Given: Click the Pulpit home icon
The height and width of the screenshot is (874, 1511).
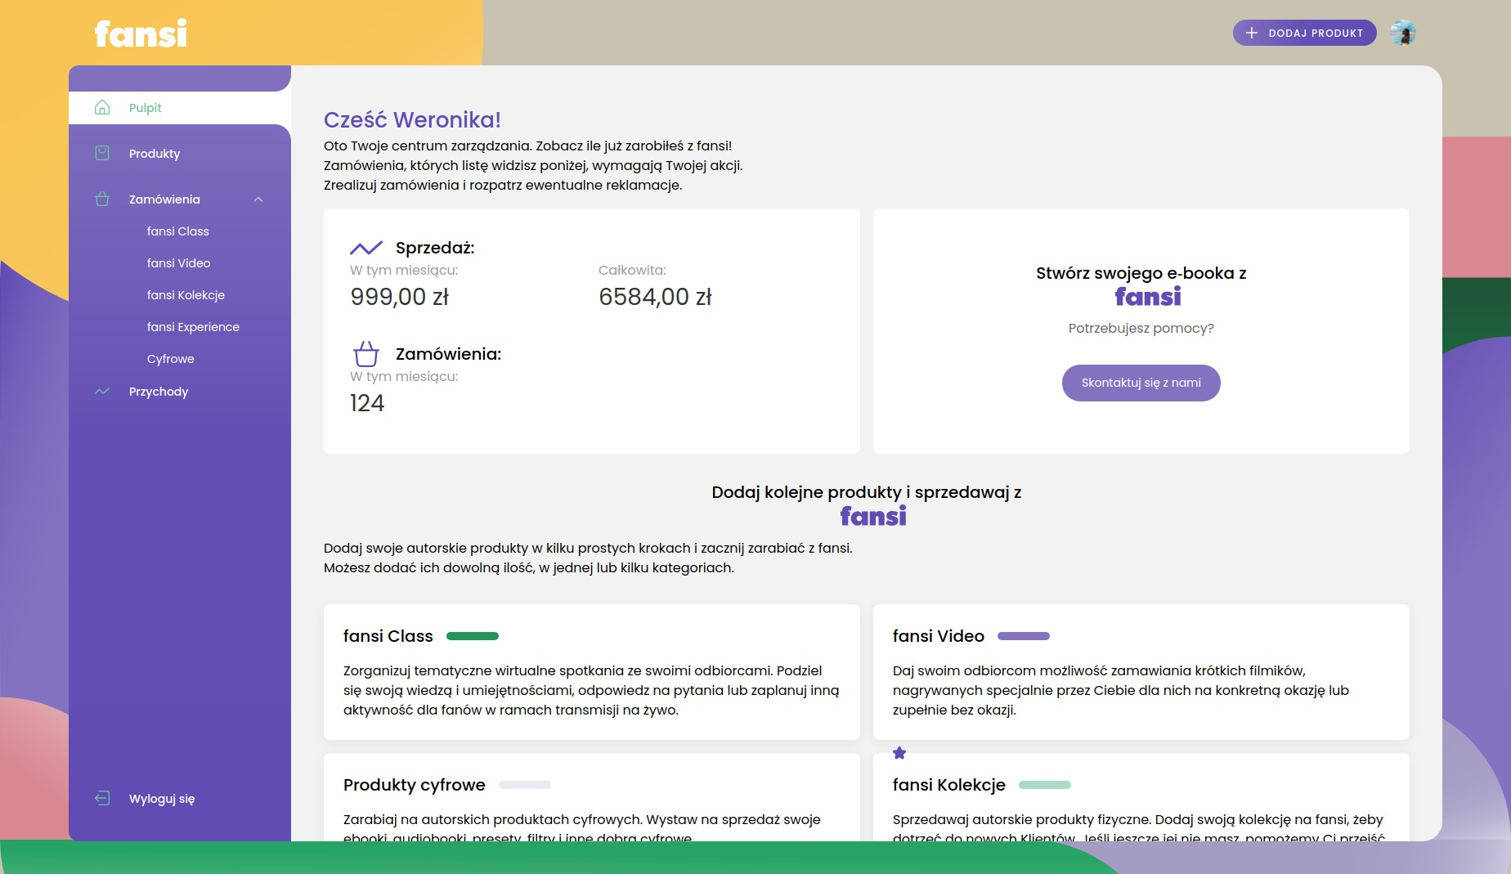Looking at the screenshot, I should (x=102, y=108).
